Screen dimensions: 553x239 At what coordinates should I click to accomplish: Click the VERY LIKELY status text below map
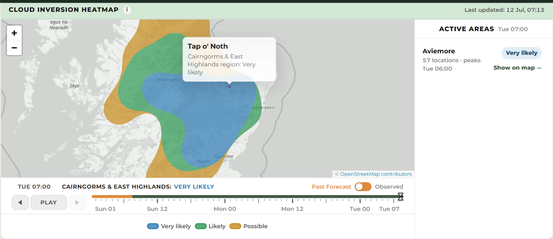194,187
